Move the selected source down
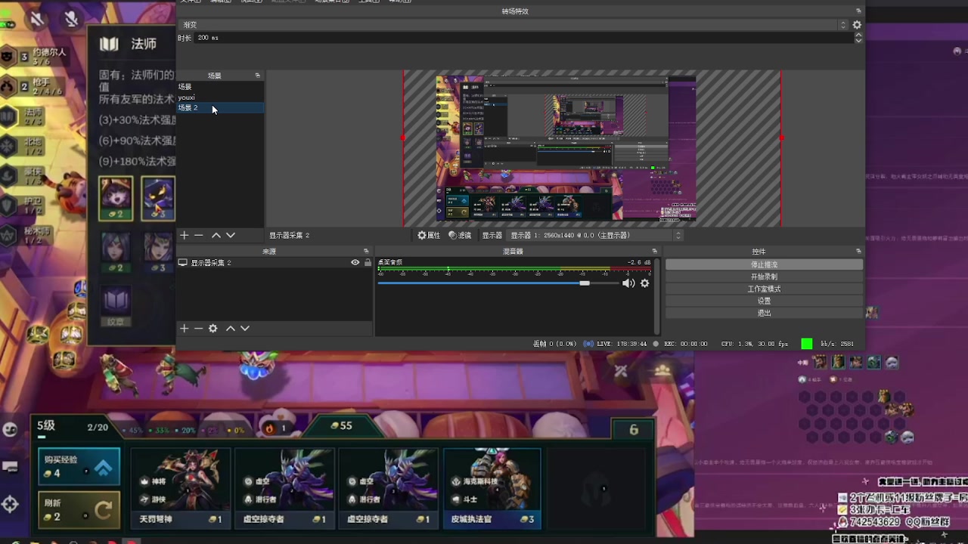Viewport: 968px width, 544px height. [x=245, y=329]
